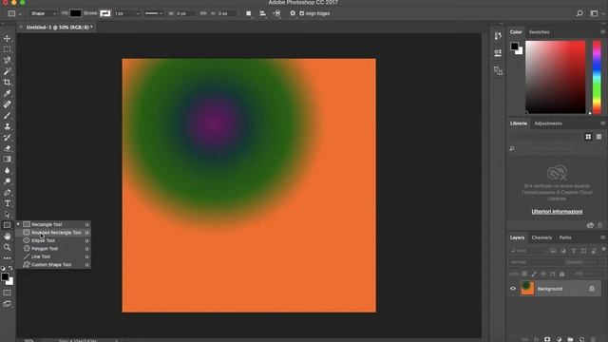
Task: Select the Type tool
Action: pyautogui.click(x=7, y=203)
